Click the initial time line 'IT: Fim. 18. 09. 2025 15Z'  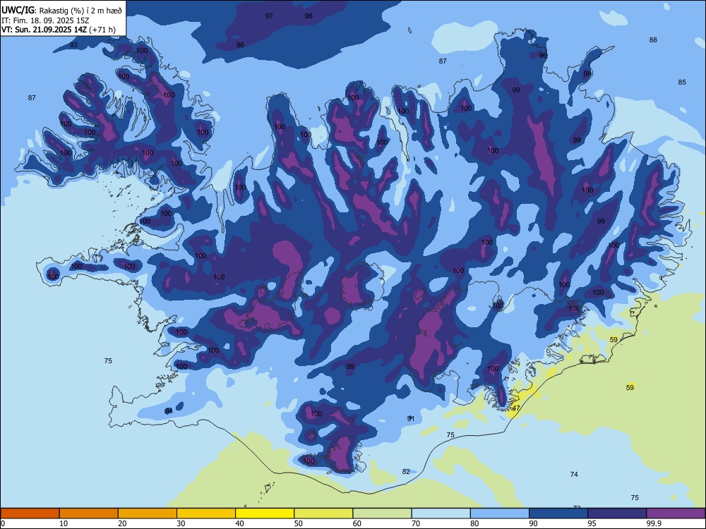[45, 20]
